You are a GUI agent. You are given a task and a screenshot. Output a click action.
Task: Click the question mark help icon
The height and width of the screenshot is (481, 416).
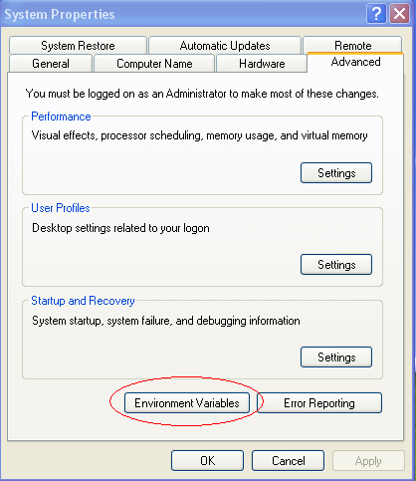tap(376, 14)
